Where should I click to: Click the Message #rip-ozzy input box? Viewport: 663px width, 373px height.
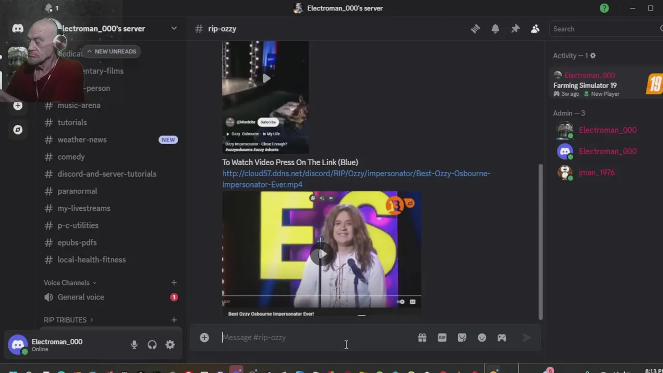coord(316,337)
